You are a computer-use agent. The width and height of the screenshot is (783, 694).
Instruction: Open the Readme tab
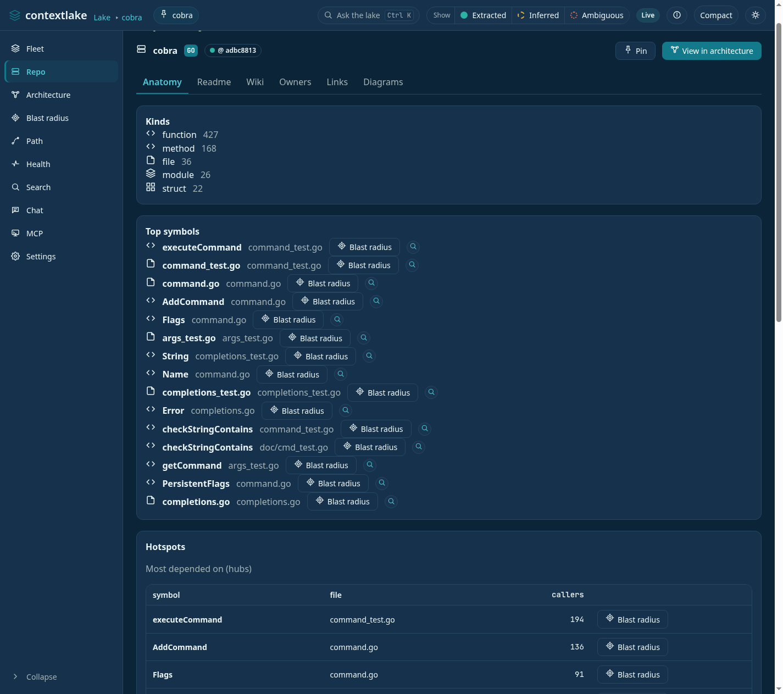coord(214,82)
